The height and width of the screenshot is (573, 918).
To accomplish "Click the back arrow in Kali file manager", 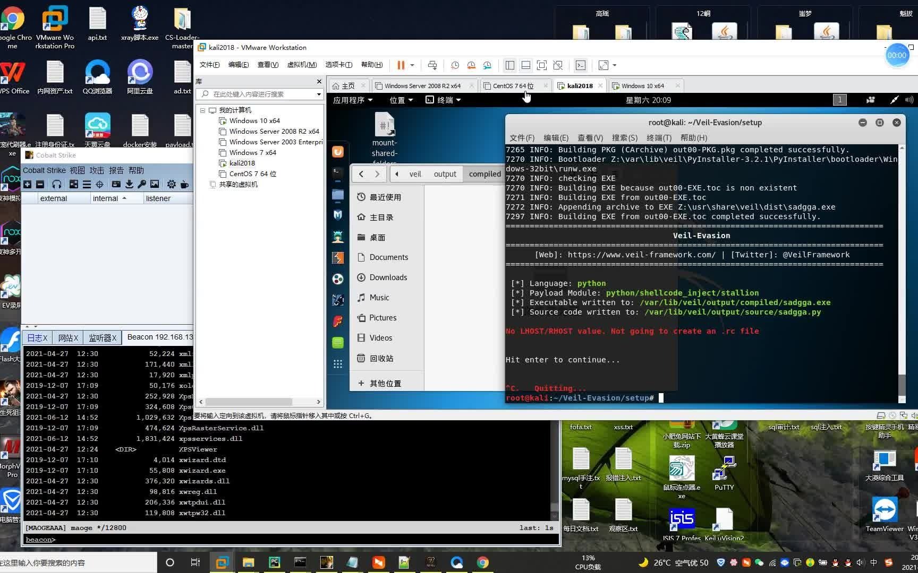I will click(x=361, y=174).
